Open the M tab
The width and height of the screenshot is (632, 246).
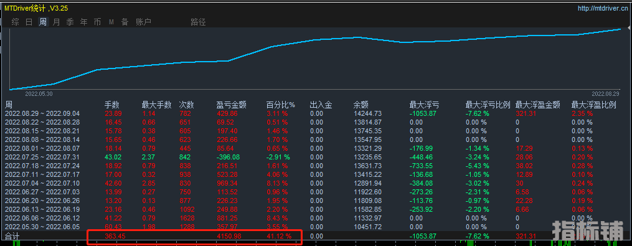(x=111, y=22)
